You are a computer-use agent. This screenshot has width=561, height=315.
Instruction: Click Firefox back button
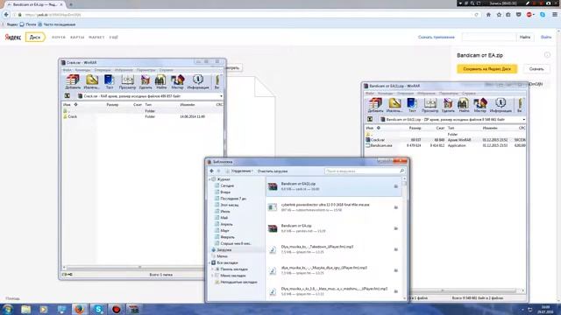coord(6,15)
